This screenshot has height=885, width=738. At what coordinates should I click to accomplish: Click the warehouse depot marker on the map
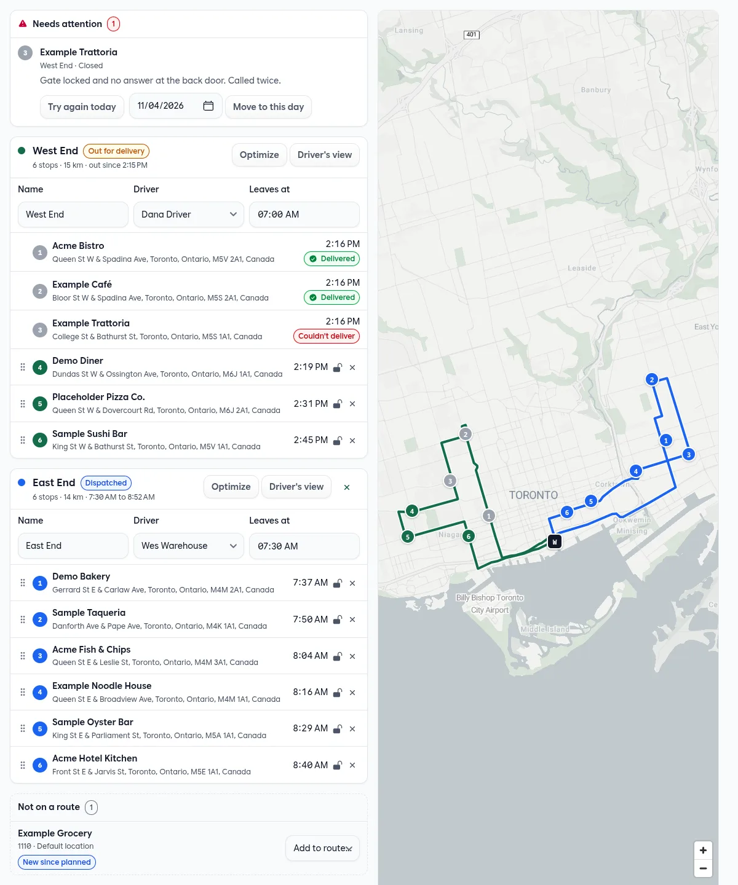pos(555,541)
